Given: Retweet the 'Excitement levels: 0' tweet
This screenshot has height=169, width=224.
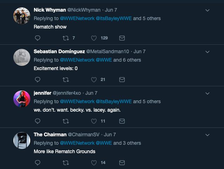Looking at the screenshot, I should (66, 80).
